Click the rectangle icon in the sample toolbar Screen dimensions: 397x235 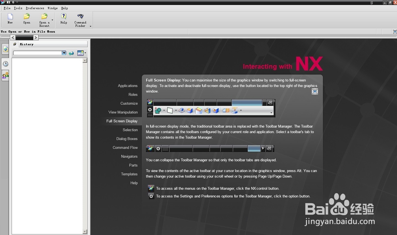point(170,111)
